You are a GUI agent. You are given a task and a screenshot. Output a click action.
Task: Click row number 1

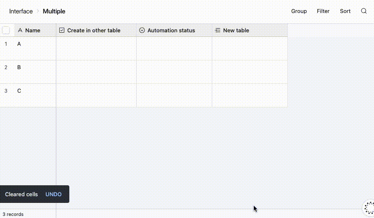[x=6, y=44]
